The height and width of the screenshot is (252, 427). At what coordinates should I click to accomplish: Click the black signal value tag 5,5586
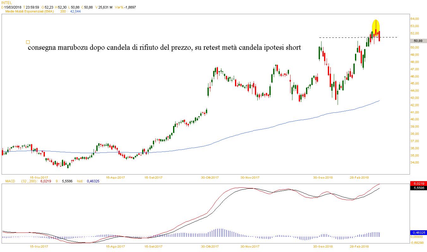(x=418, y=188)
